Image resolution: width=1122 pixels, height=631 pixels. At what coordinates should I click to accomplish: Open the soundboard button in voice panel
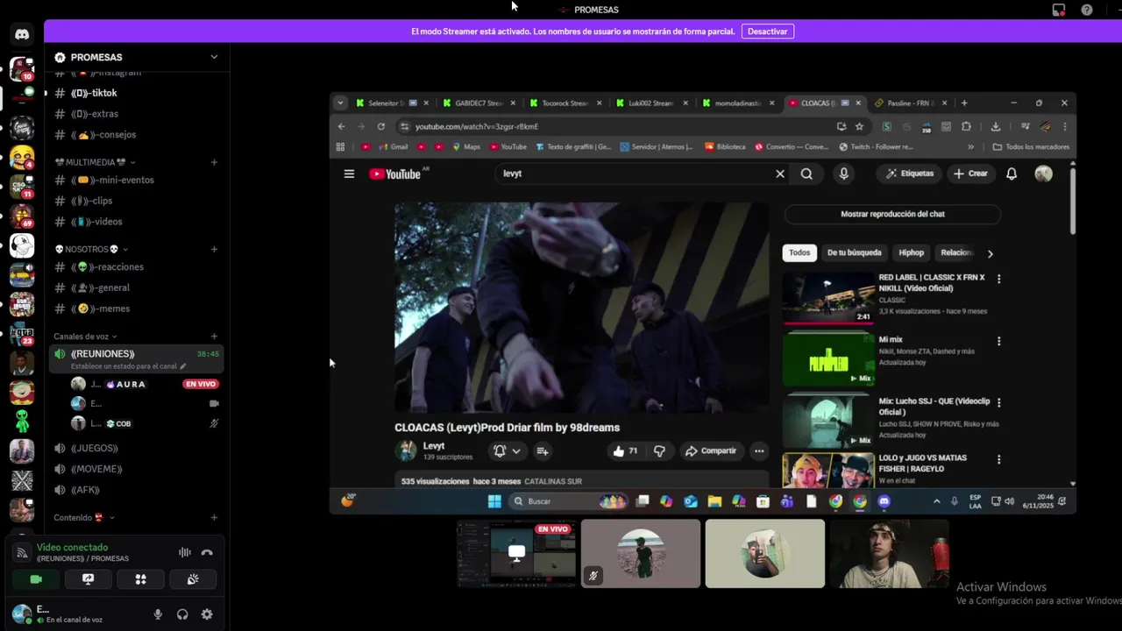coord(193,579)
